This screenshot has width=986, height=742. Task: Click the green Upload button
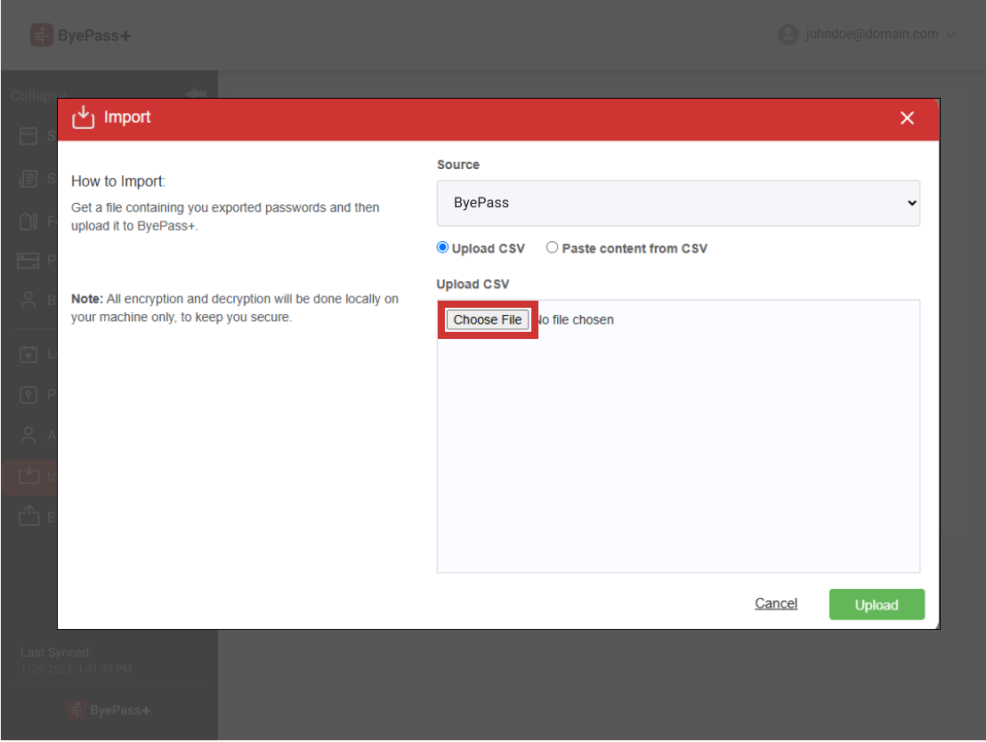click(877, 605)
